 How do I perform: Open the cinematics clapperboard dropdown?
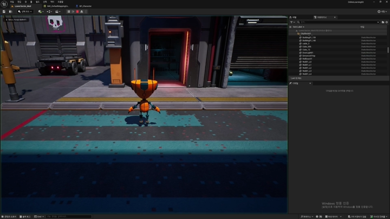[58, 12]
